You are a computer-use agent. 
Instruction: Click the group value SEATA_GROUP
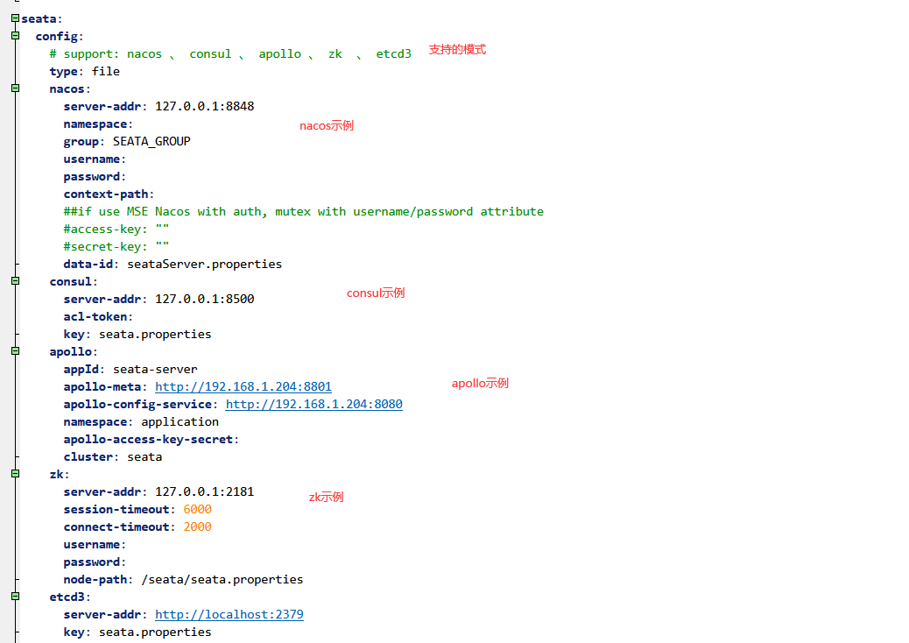click(151, 141)
